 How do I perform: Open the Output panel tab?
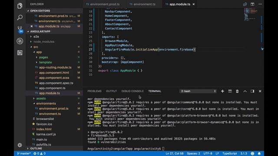(111, 91)
